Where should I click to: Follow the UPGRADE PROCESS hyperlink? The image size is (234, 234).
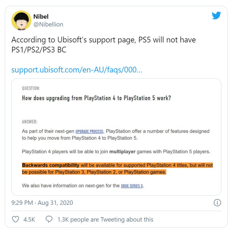pos(89,132)
